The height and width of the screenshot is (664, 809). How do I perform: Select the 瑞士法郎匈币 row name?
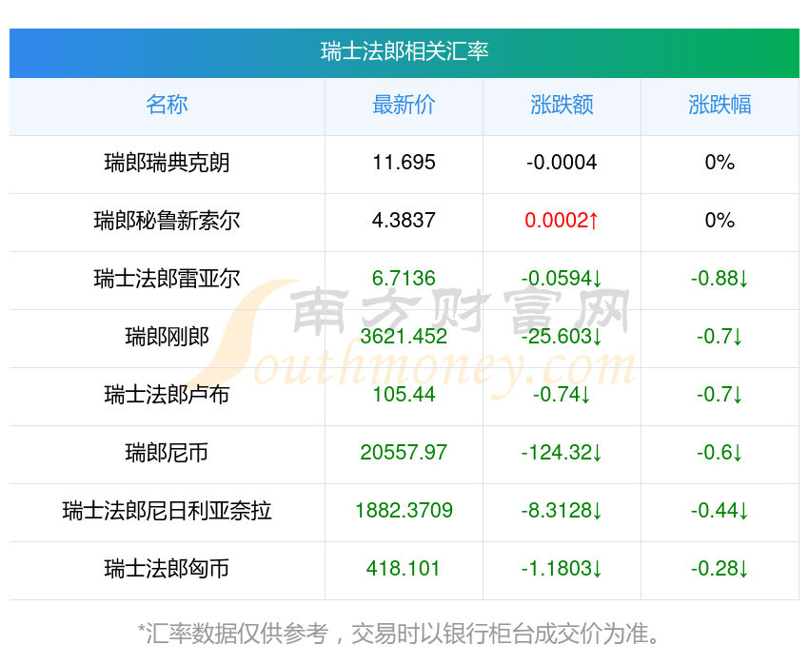(167, 569)
